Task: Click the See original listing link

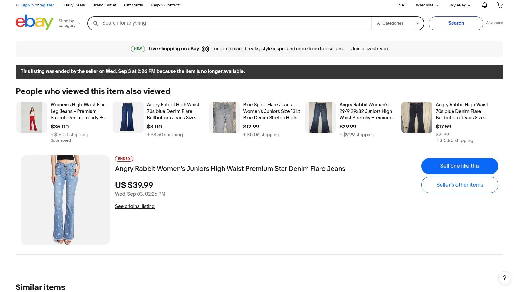Action: [x=135, y=206]
